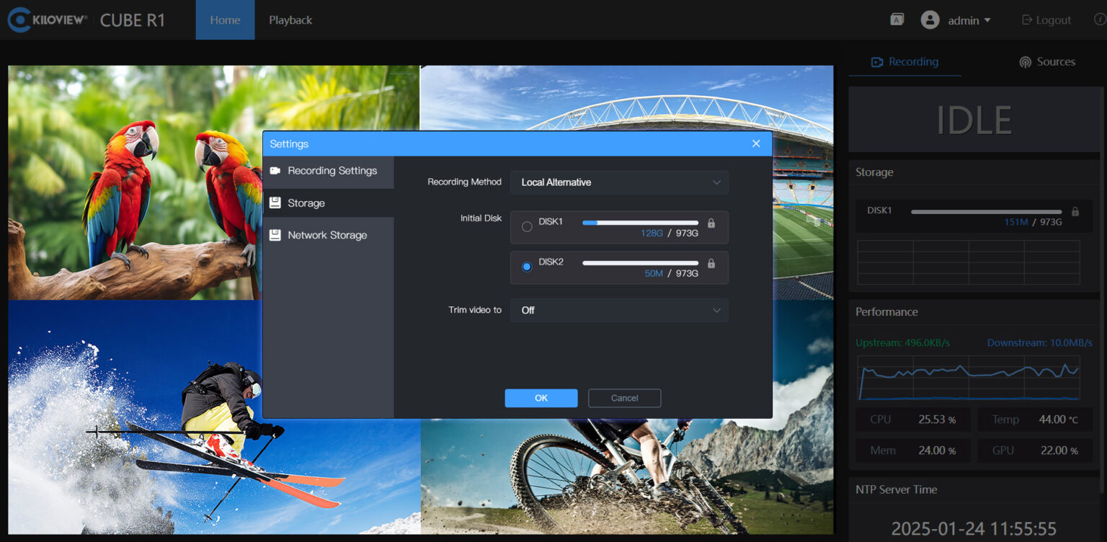Click the lock icon on DISK1 row in dialog
Viewport: 1107px width, 542px height.
[x=711, y=223]
